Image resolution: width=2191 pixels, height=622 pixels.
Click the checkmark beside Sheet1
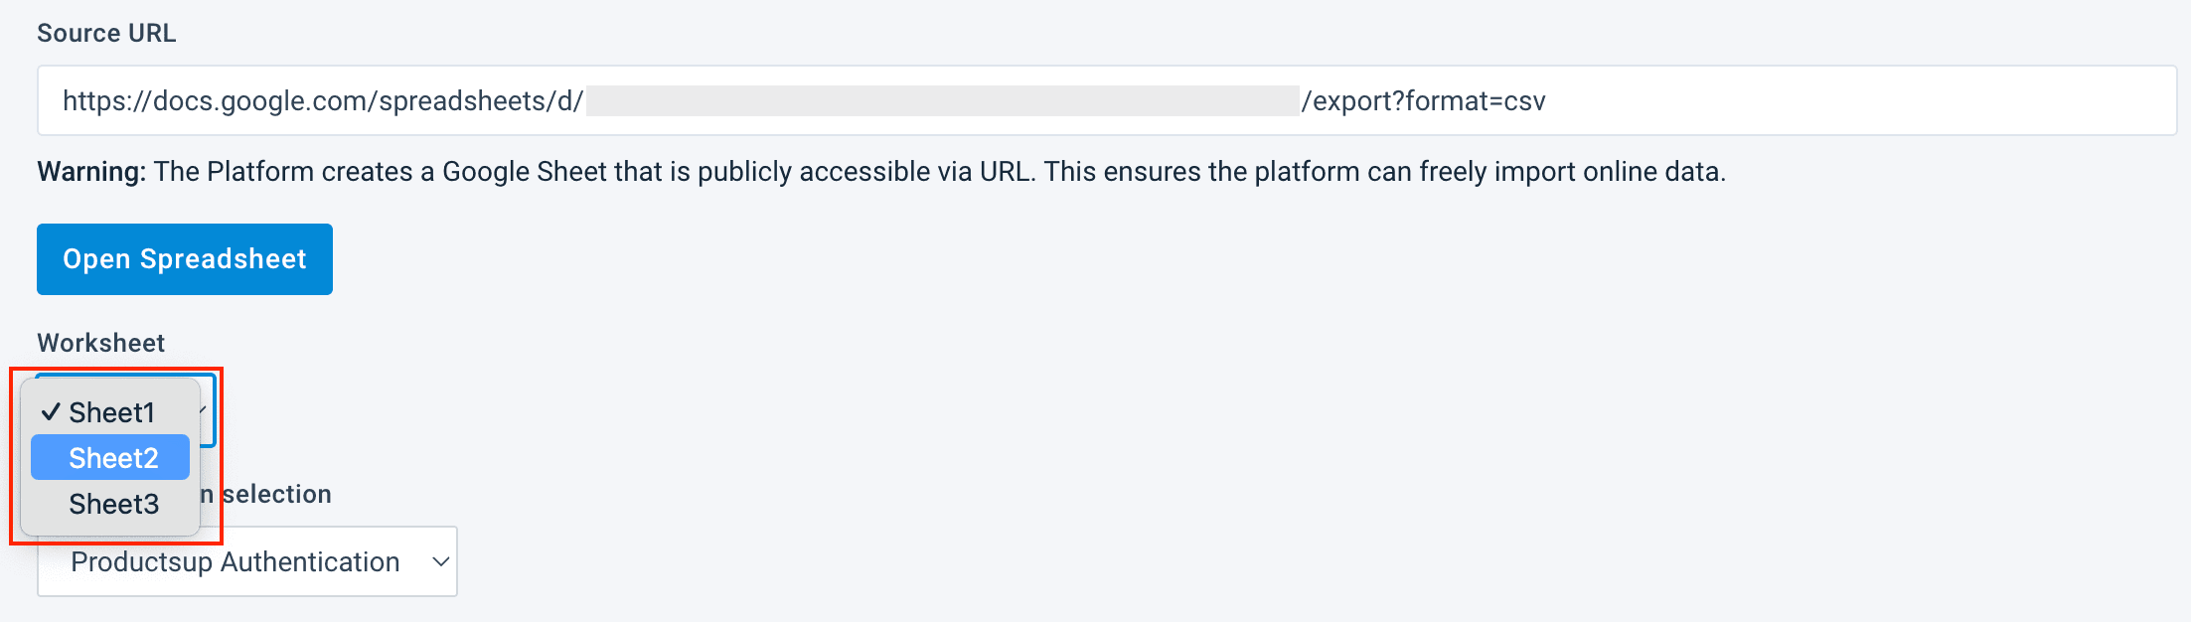(x=51, y=411)
